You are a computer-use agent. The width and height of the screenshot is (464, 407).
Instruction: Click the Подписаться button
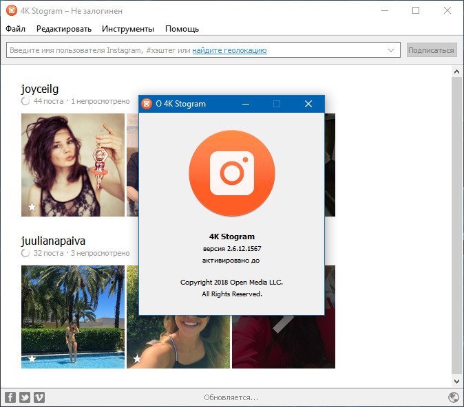click(x=432, y=50)
